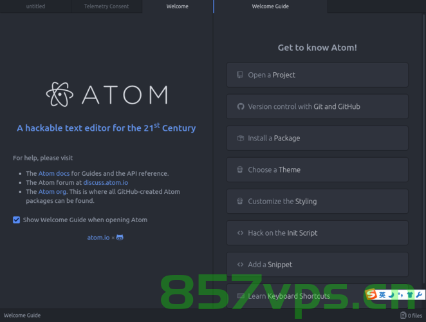This screenshot has width=426, height=322.
Task: Click the paintcan icon on Customize the Styling
Action: pos(240,201)
